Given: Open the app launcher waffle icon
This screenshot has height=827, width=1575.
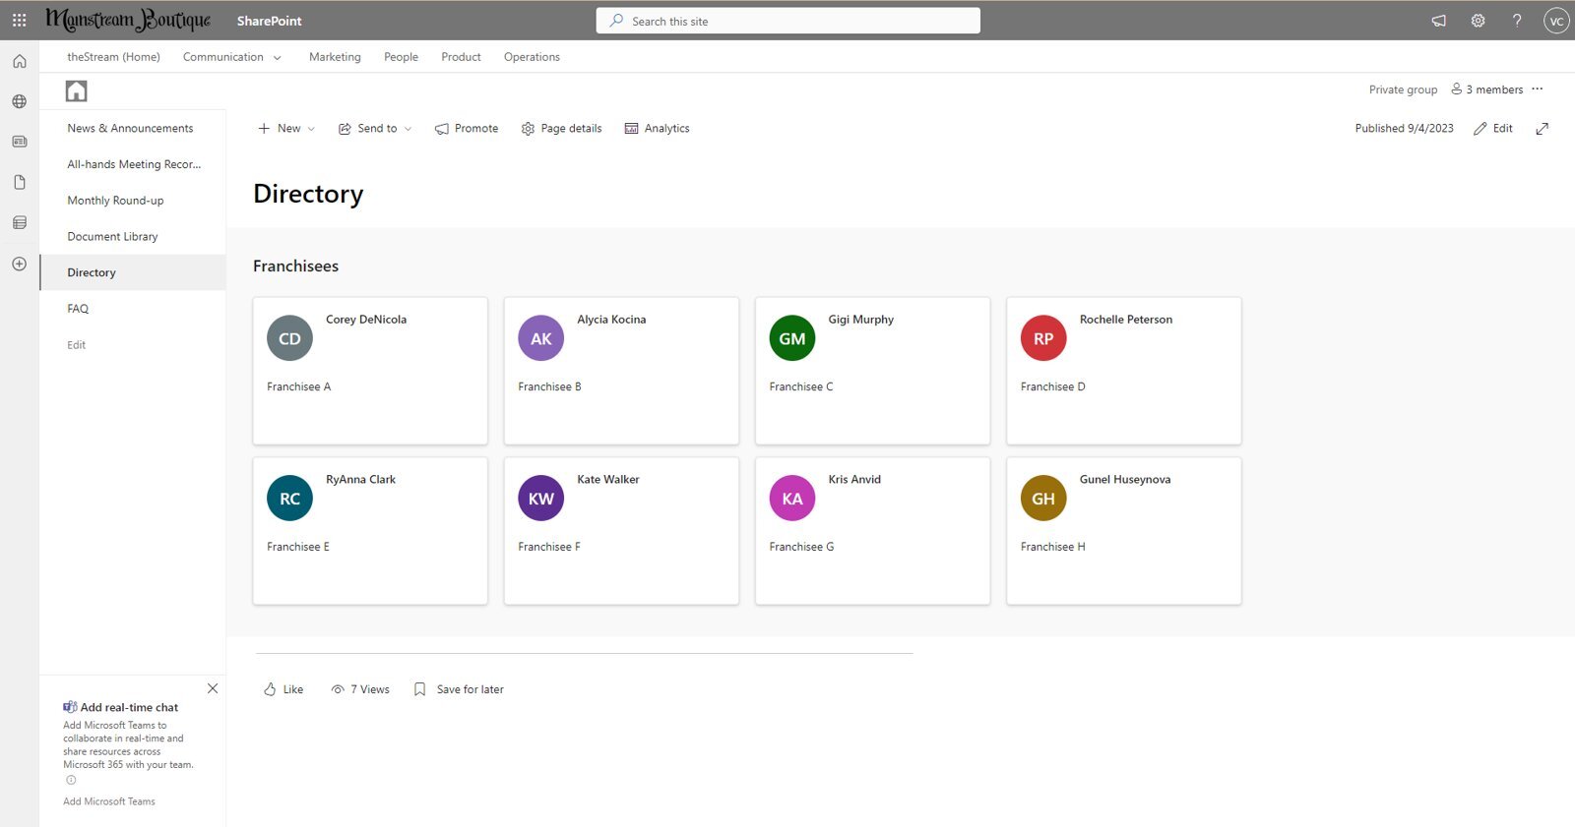Looking at the screenshot, I should (19, 20).
